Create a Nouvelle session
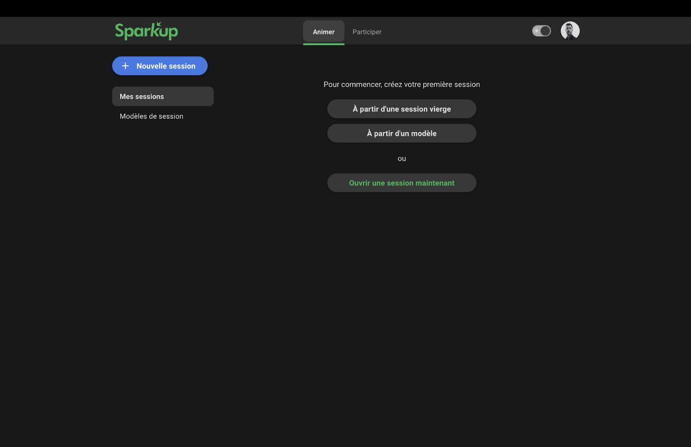The width and height of the screenshot is (691, 447). point(160,66)
